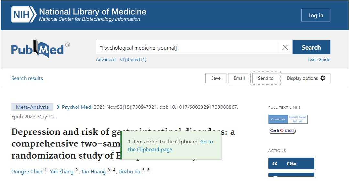Open the Send to dropdown
The width and height of the screenshot is (349, 194).
[x=266, y=78]
